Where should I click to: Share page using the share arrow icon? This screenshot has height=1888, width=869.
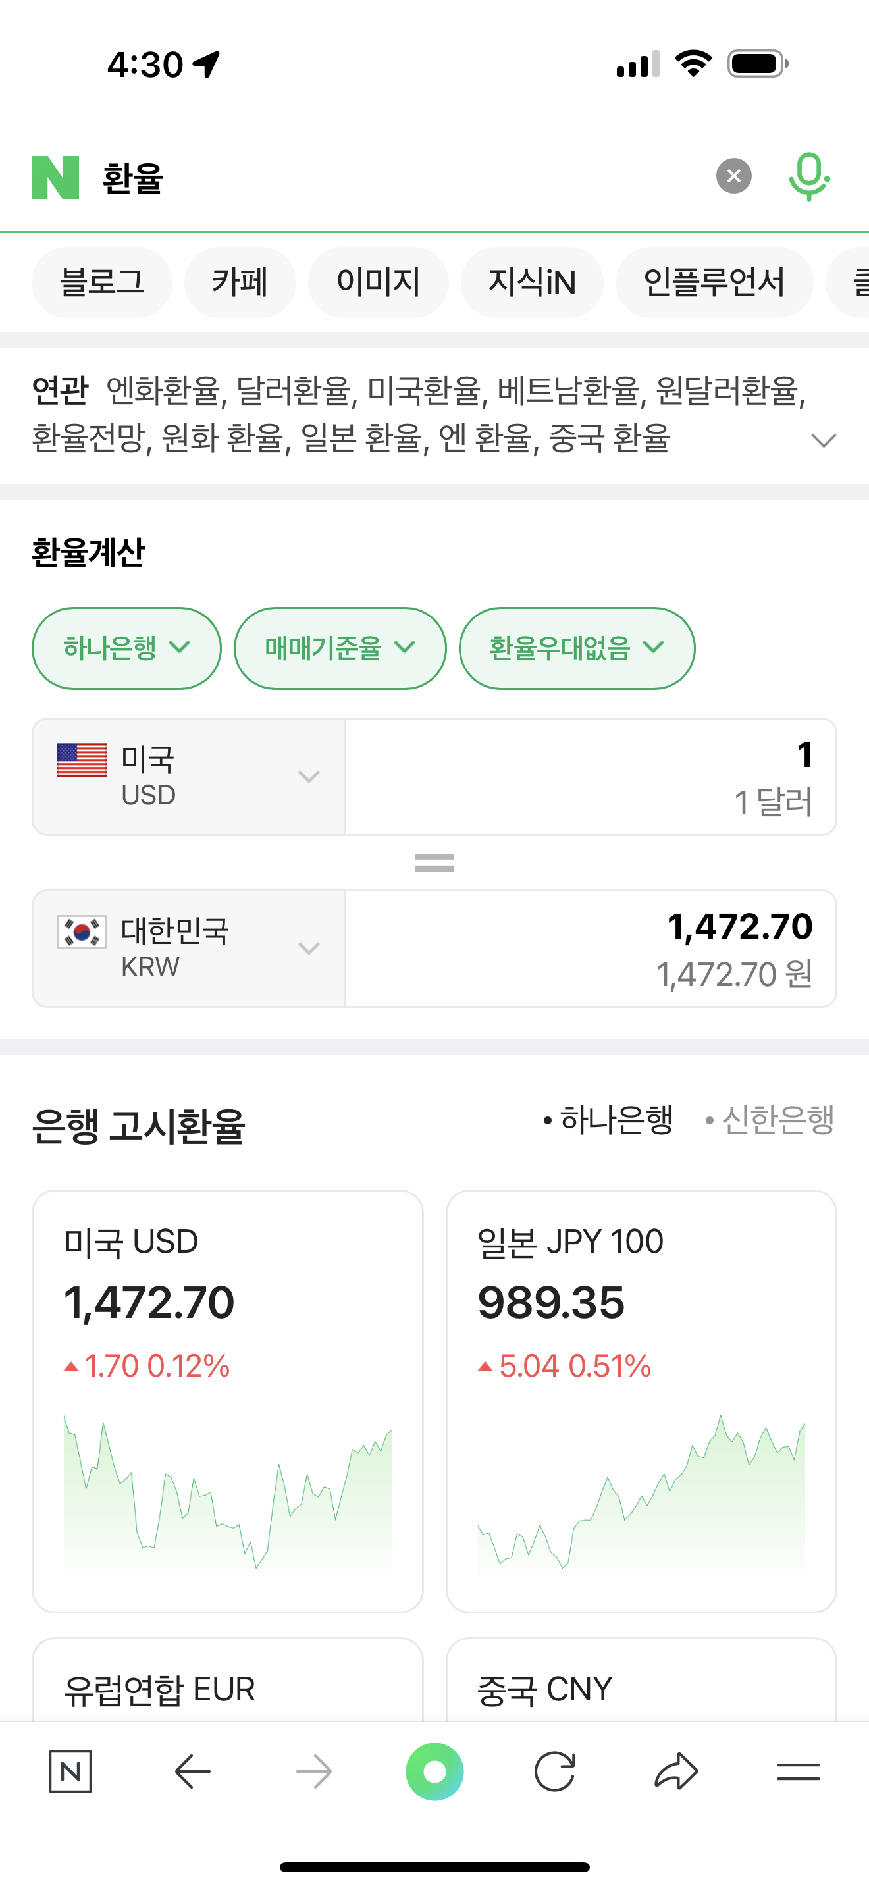click(x=675, y=1771)
